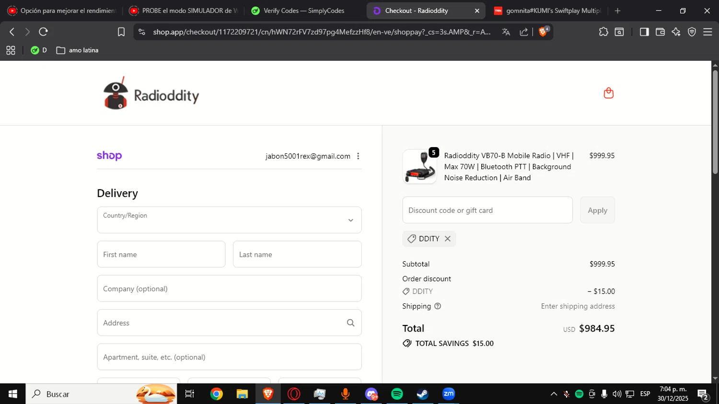Open Opera browser from taskbar
The image size is (719, 404).
(294, 394)
